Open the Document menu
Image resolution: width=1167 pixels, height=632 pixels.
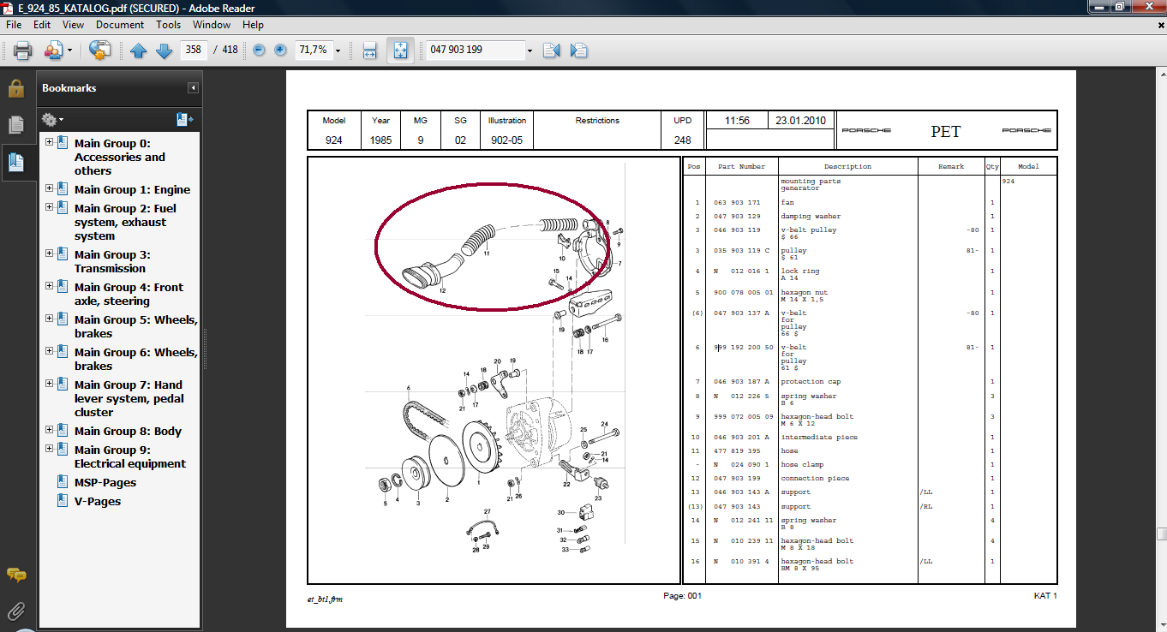120,25
